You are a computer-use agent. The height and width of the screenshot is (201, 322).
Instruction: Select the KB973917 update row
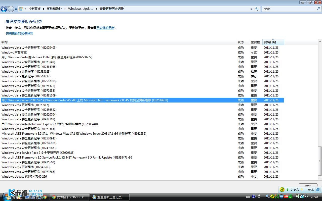(142, 105)
